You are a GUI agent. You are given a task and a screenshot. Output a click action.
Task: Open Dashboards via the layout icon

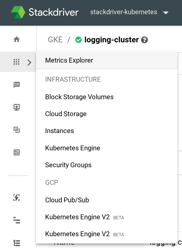[17, 153]
